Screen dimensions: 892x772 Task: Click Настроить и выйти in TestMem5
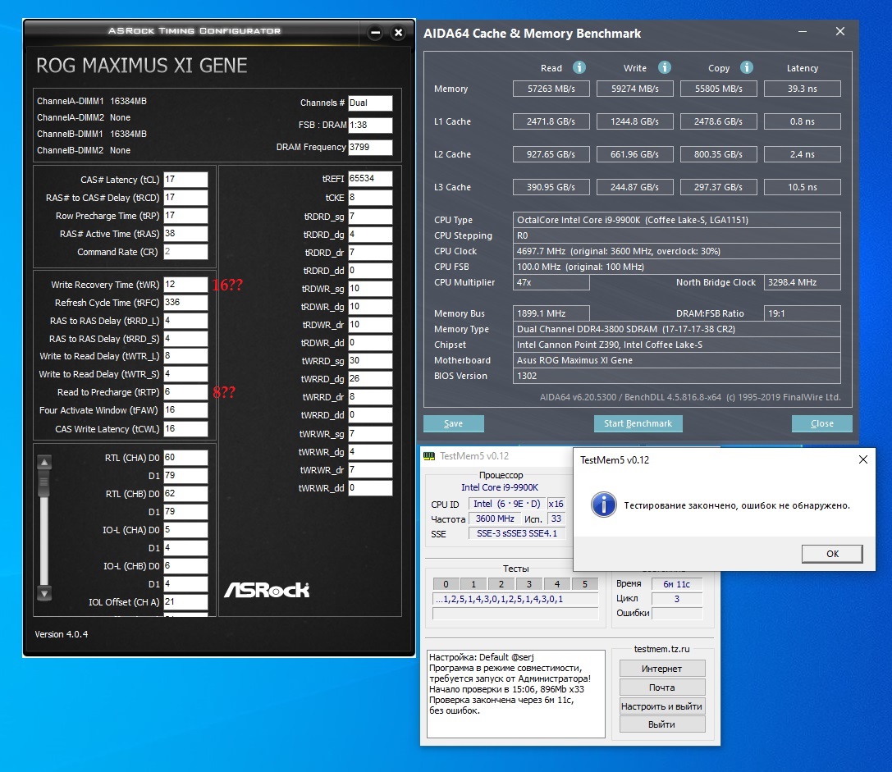pyautogui.click(x=661, y=706)
